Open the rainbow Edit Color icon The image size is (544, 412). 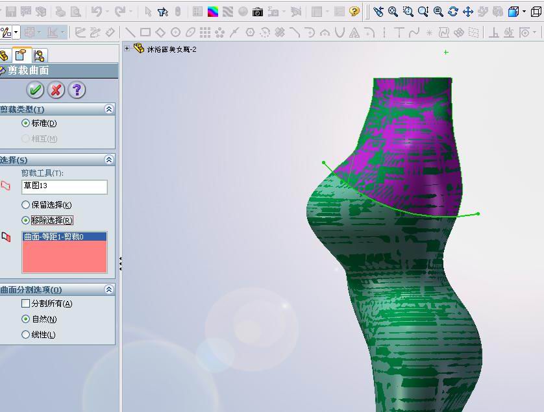tap(213, 12)
